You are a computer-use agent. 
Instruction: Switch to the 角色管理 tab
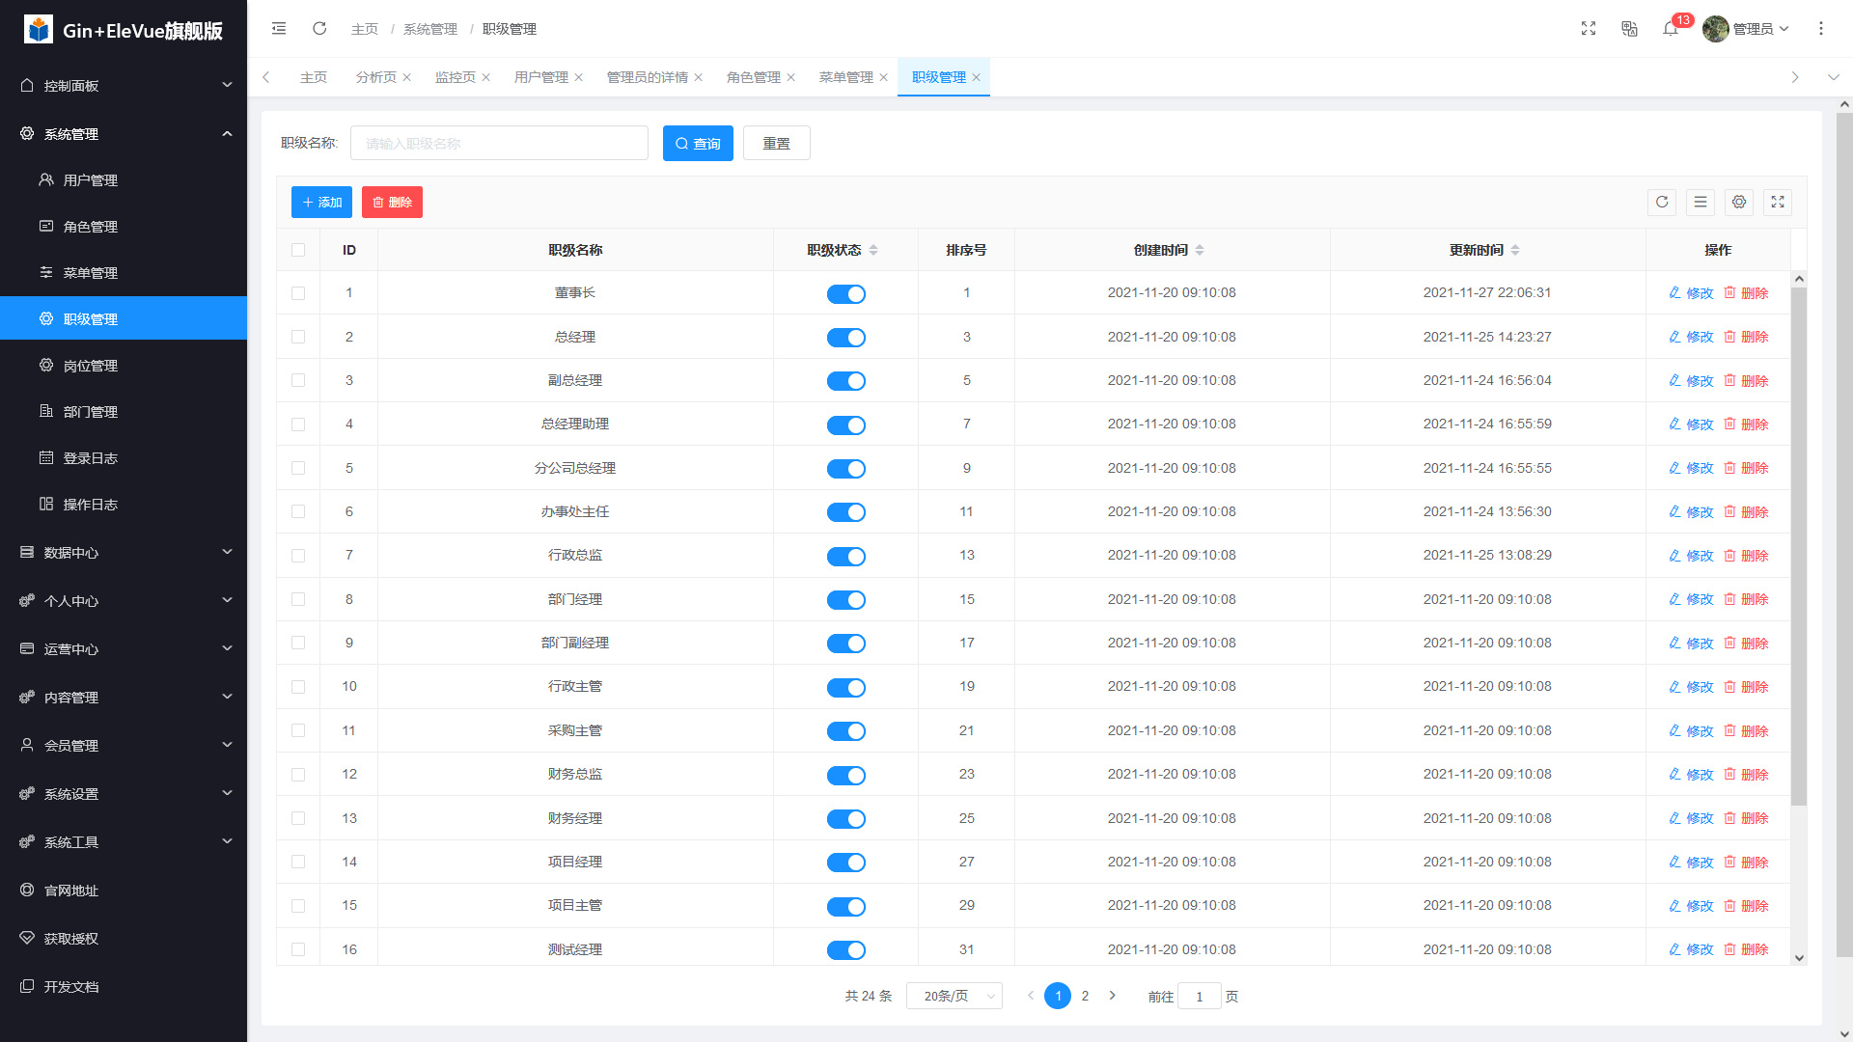pyautogui.click(x=753, y=77)
